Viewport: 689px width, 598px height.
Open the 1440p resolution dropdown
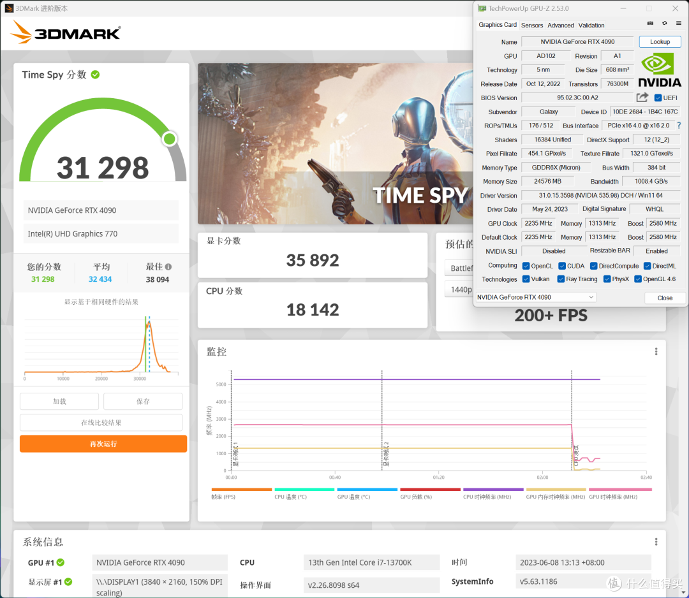point(459,289)
